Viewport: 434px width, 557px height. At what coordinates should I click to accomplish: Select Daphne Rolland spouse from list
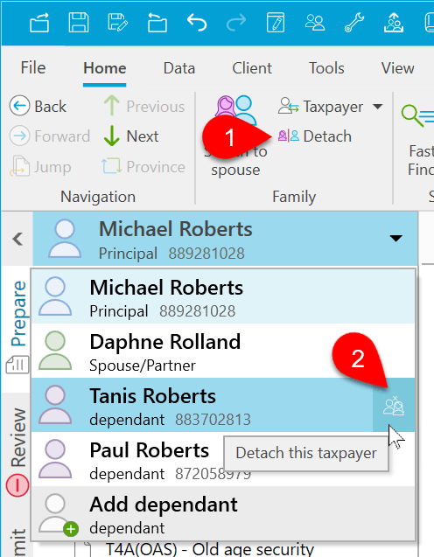click(223, 351)
